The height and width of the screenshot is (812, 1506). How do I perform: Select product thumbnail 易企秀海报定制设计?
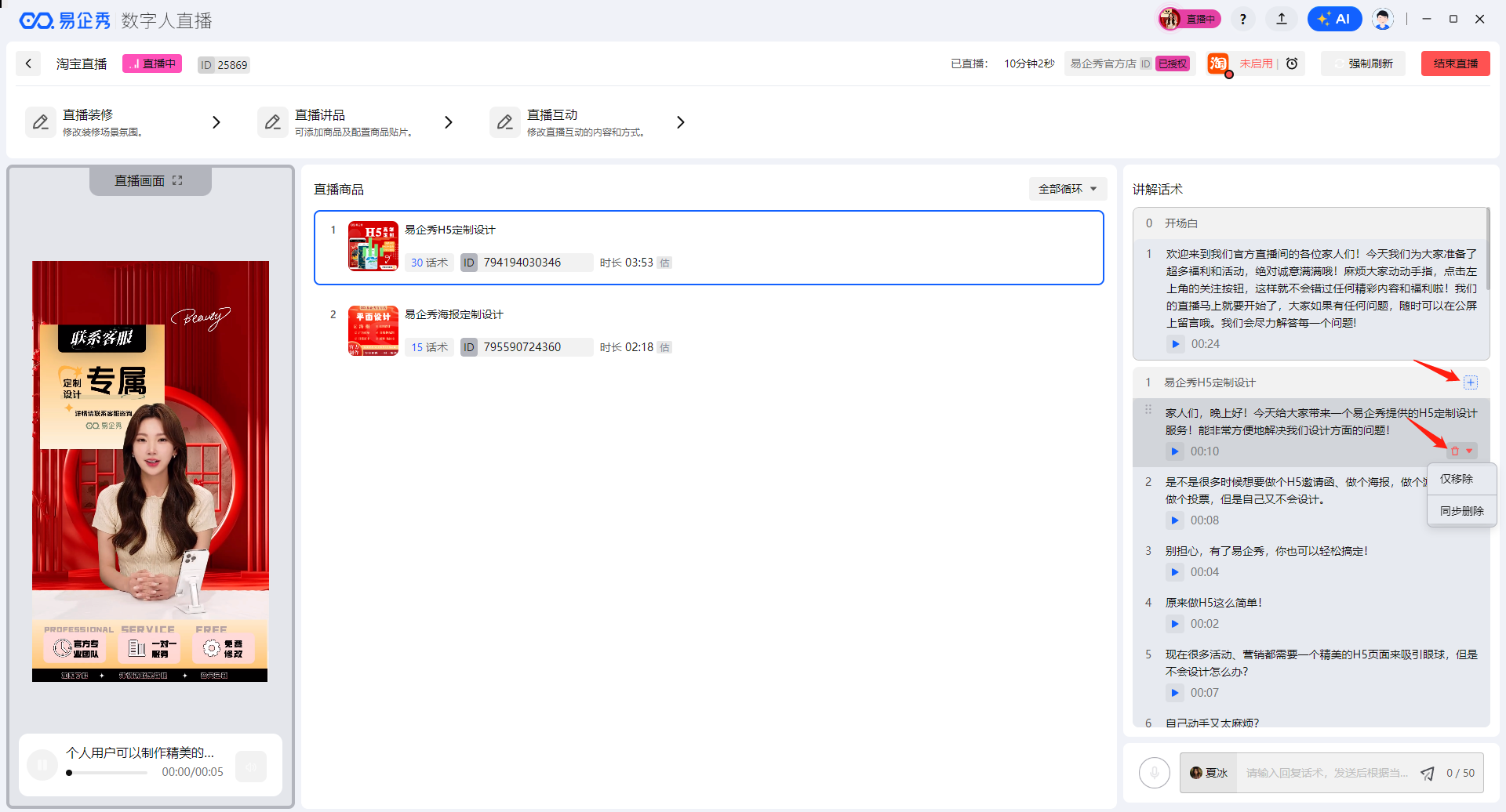click(x=373, y=331)
